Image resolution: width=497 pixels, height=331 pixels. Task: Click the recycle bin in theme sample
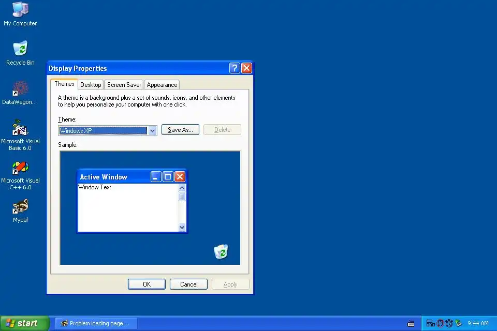point(221,251)
